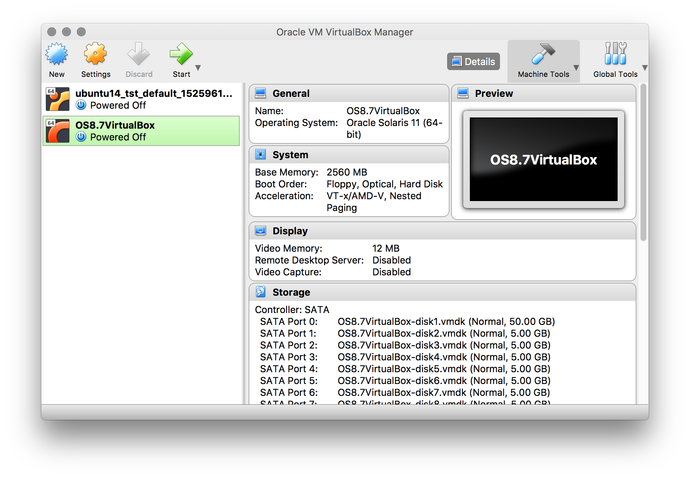Open Settings with the gear icon
The width and height of the screenshot is (690, 479).
(x=95, y=54)
